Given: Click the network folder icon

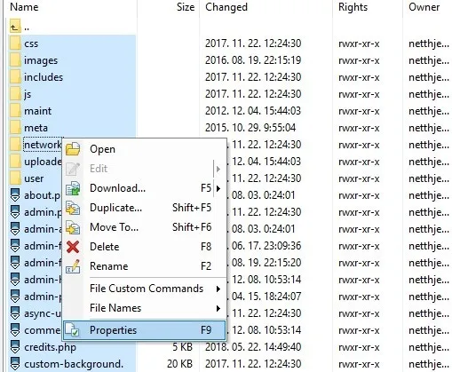Looking at the screenshot, I should click(x=15, y=145).
